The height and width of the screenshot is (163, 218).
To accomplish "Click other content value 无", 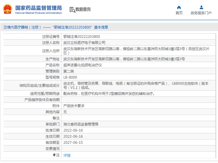I will click(65, 112).
